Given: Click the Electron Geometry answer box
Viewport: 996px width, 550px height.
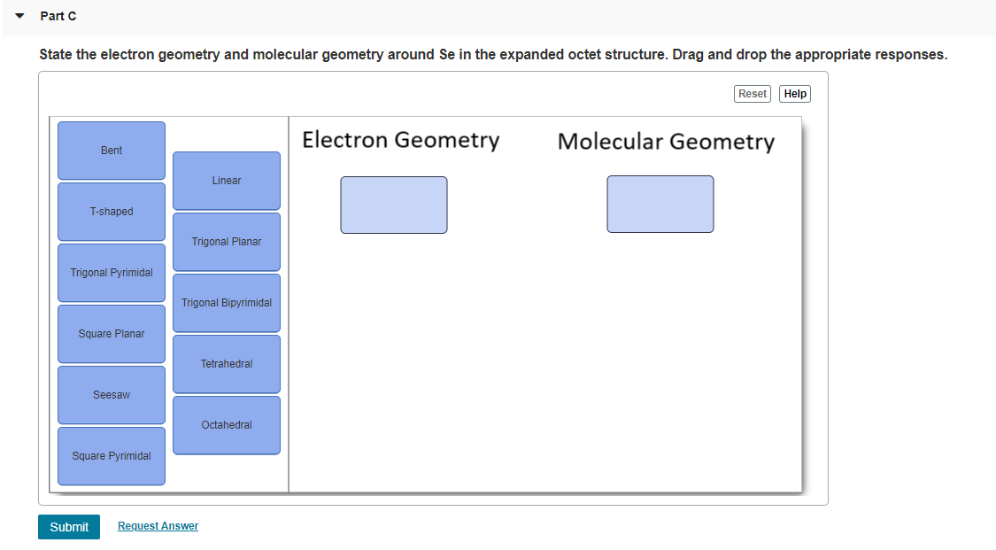Looking at the screenshot, I should (x=393, y=205).
